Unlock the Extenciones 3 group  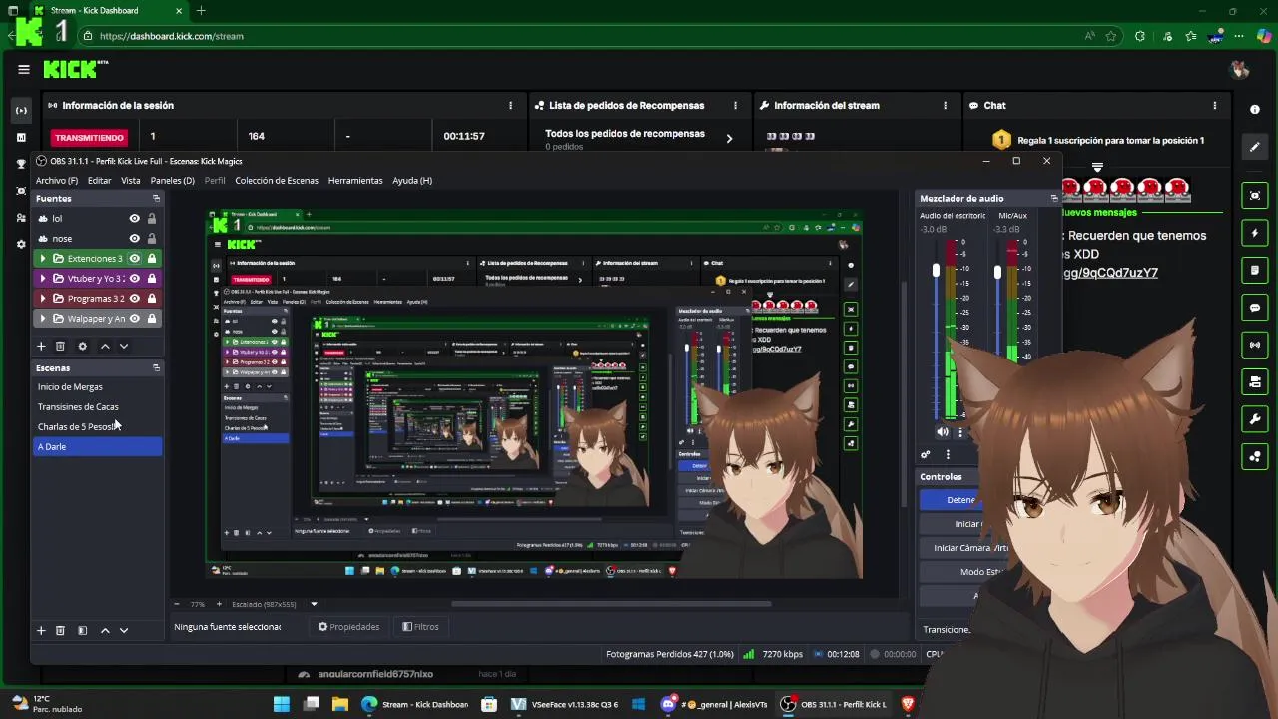[x=151, y=258]
